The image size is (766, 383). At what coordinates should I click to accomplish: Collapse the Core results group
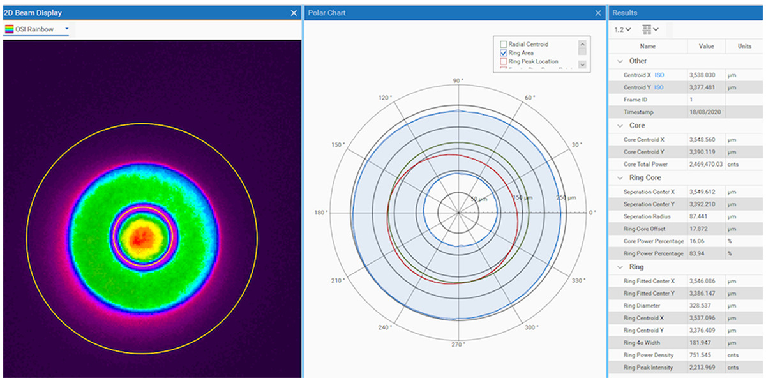coord(619,126)
